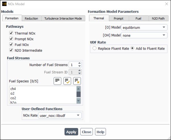The image size is (171, 140).
Task: Close the NOx Model dialog window
Action: click(166, 4)
